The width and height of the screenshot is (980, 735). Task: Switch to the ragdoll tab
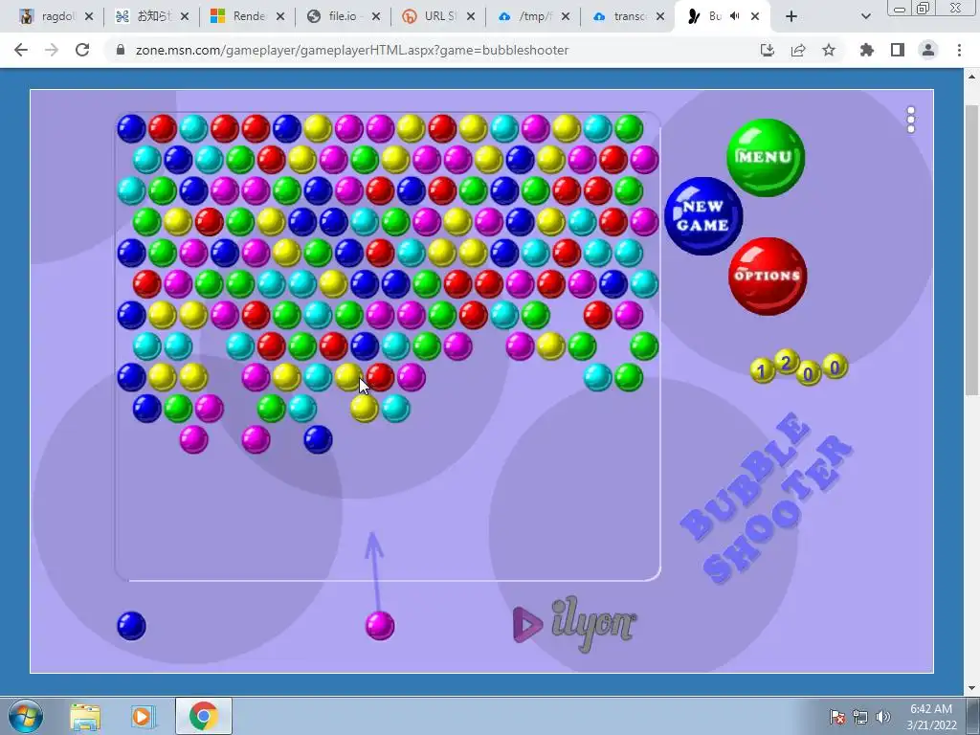56,16
